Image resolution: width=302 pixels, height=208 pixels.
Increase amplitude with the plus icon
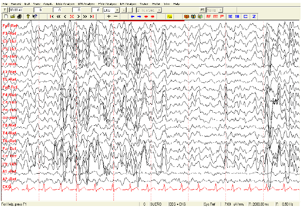(x=109, y=16)
